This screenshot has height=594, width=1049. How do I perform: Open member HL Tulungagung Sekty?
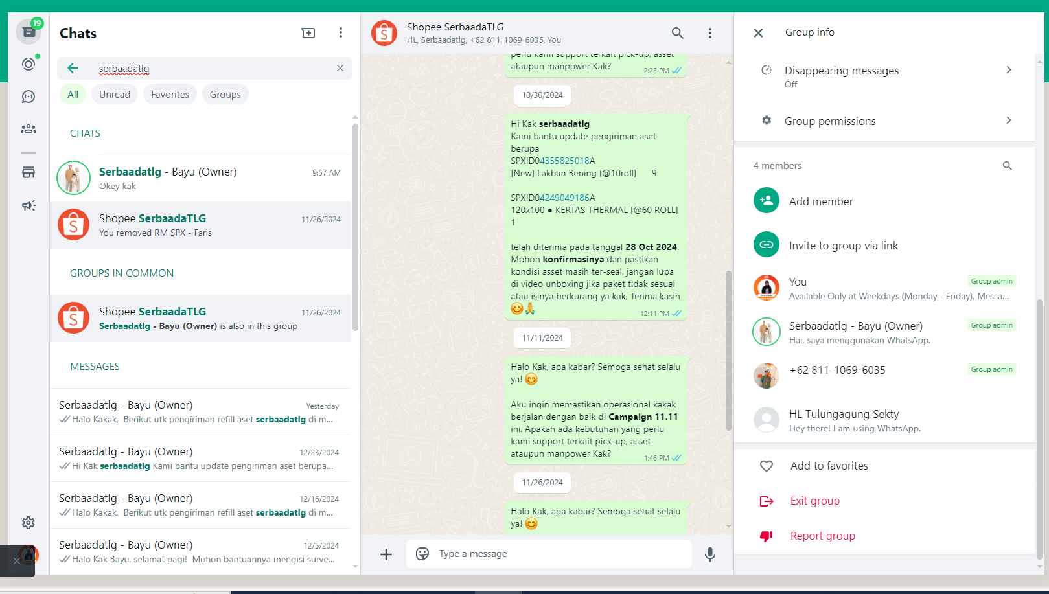click(x=884, y=420)
